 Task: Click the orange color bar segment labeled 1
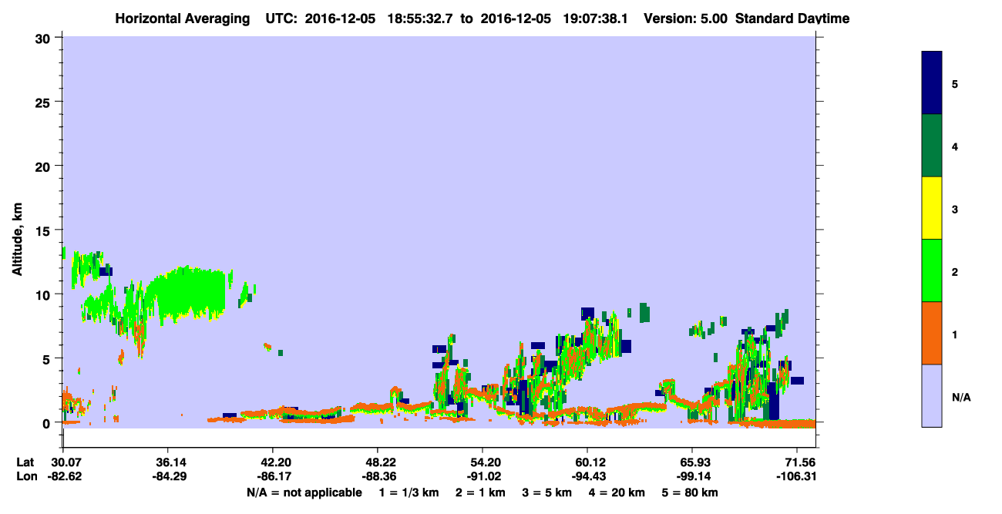tap(932, 333)
